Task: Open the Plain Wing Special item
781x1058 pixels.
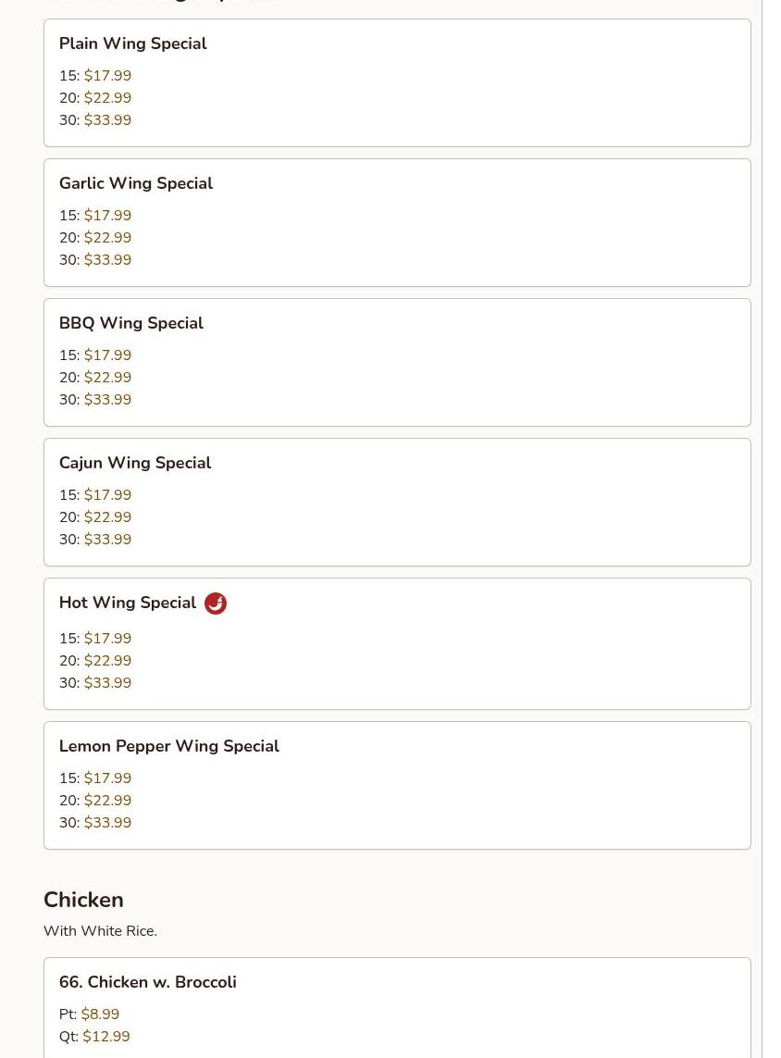Action: click(x=132, y=44)
